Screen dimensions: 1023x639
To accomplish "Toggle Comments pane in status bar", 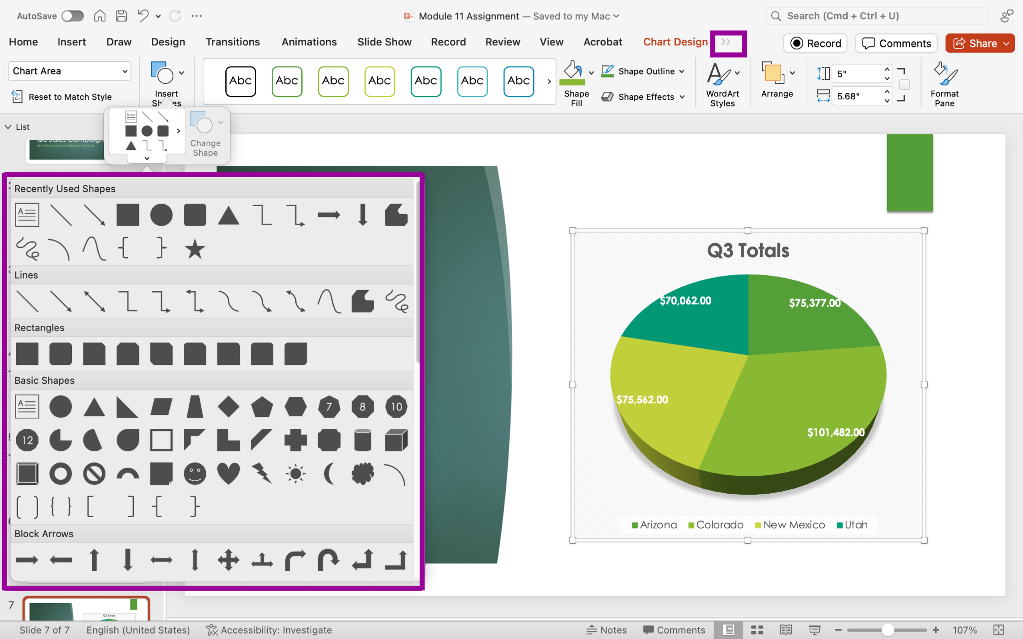I will click(674, 630).
